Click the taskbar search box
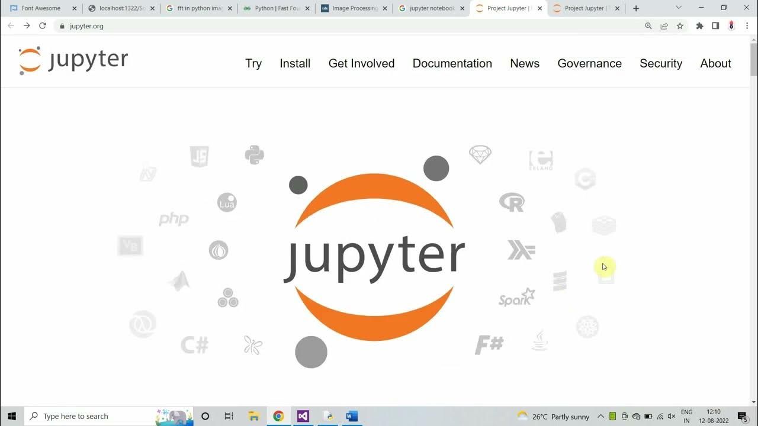 click(x=110, y=416)
